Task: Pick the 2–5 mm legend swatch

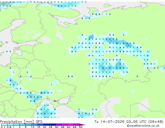Action: coord(22,125)
